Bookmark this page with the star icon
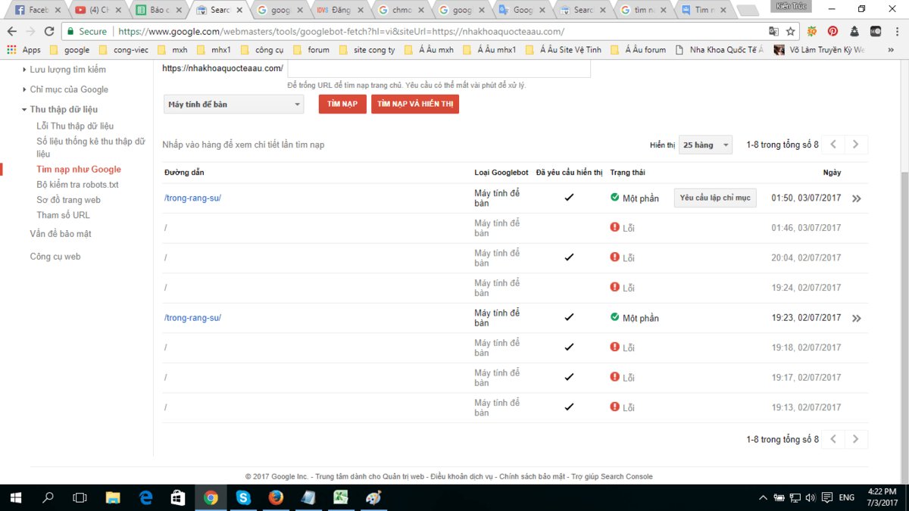909x511 pixels. pyautogui.click(x=791, y=32)
